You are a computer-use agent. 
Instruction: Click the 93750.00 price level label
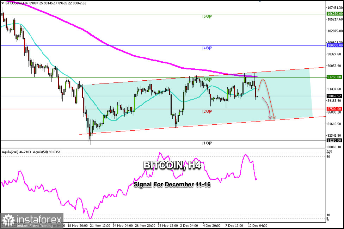click(x=335, y=77)
